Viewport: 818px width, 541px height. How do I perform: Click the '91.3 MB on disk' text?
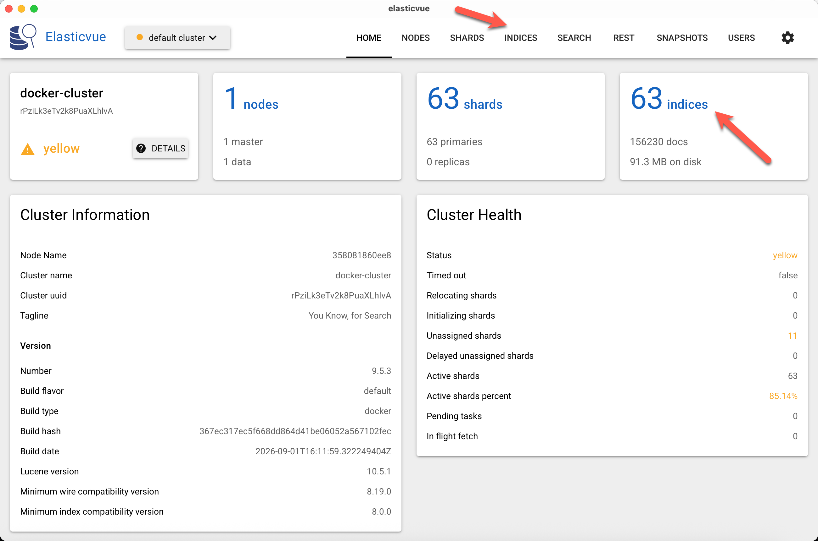666,162
